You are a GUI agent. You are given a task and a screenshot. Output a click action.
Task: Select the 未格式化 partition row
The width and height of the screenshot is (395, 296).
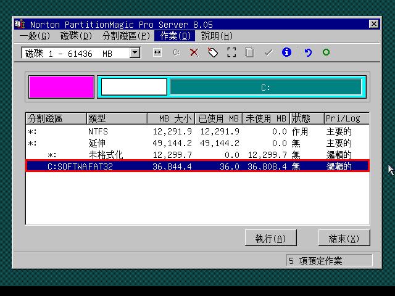point(197,155)
